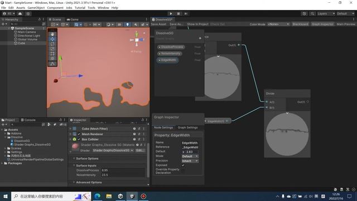This screenshot has width=357, height=201.
Task: Open the Window menu
Action: (x=103, y=8)
